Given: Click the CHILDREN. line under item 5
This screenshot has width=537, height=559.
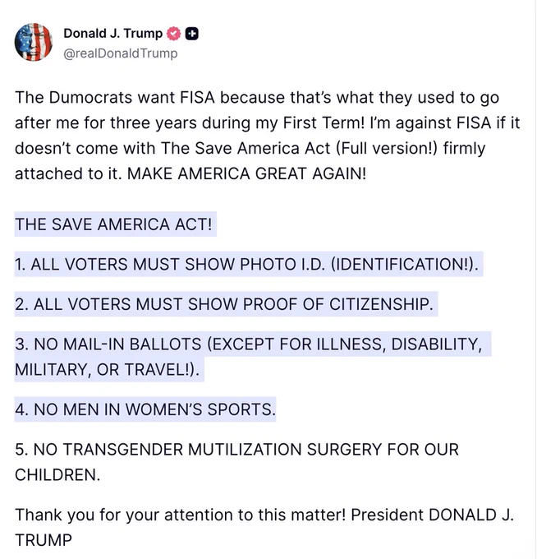Looking at the screenshot, I should [57, 475].
